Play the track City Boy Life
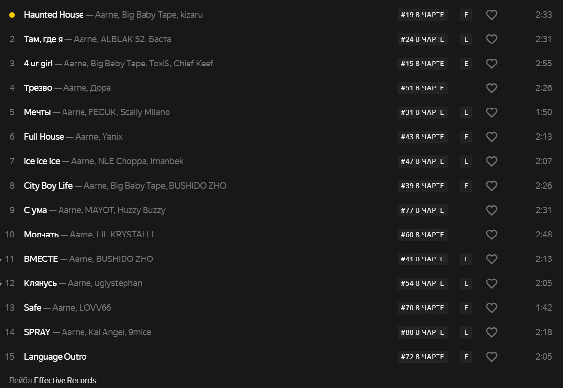This screenshot has height=388, width=563. (48, 186)
